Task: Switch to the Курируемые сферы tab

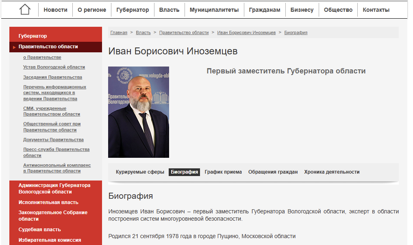Action: 140,172
